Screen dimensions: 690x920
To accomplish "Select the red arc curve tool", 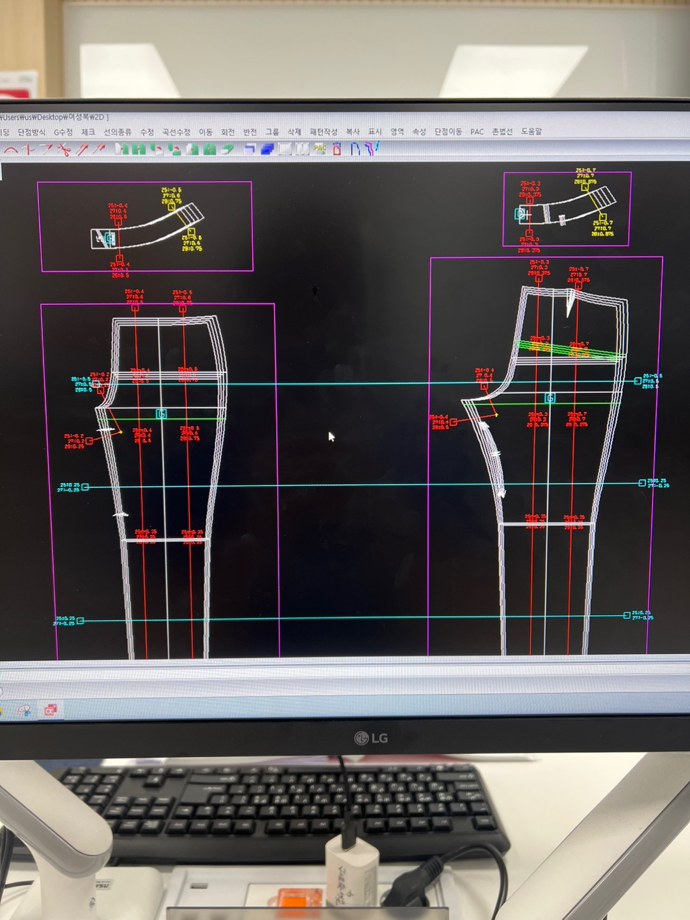I will [11, 149].
